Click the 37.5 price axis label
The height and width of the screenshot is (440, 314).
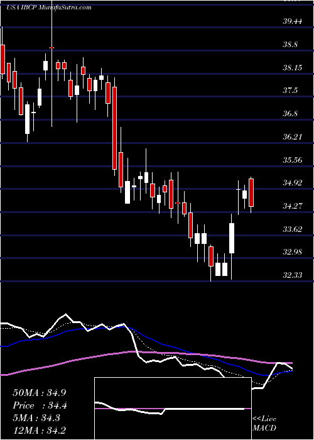point(290,91)
